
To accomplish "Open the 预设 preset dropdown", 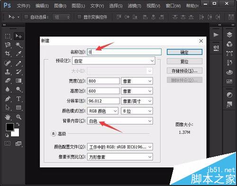I will (114, 61).
